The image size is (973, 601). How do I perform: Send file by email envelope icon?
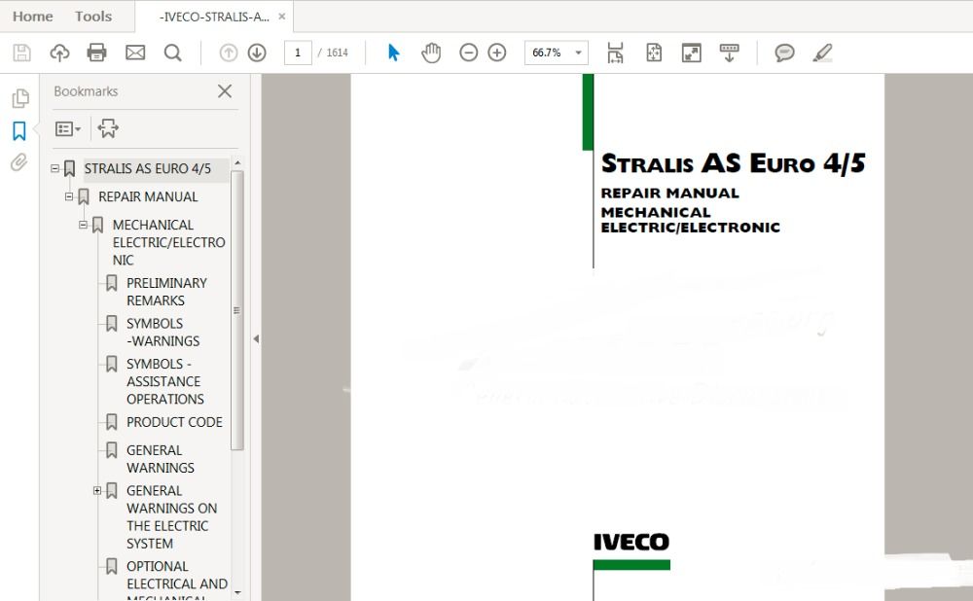[135, 53]
